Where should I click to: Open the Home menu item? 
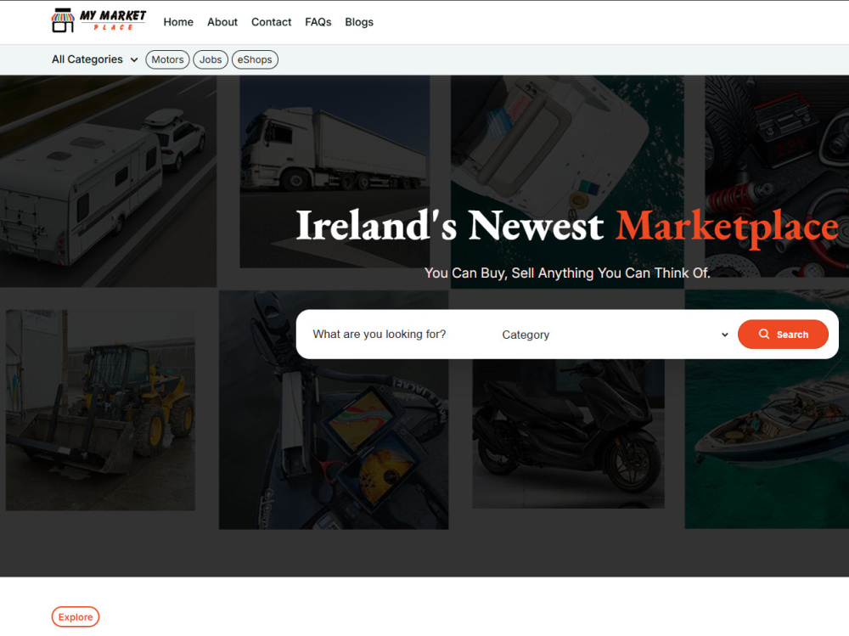coord(178,22)
